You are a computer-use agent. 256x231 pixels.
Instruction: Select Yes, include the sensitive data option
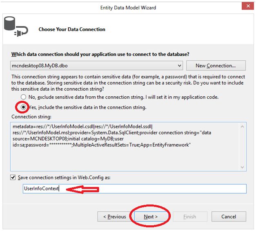coord(23,107)
